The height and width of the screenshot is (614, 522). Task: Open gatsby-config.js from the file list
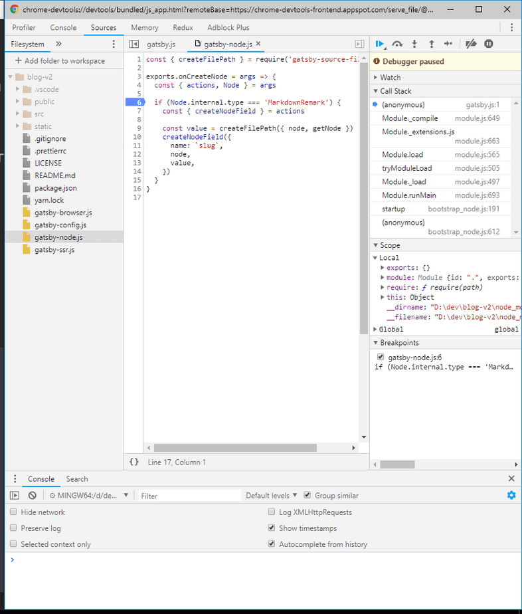(60, 225)
